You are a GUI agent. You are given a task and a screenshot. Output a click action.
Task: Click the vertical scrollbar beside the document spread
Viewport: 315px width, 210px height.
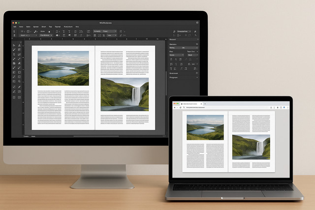[166, 83]
